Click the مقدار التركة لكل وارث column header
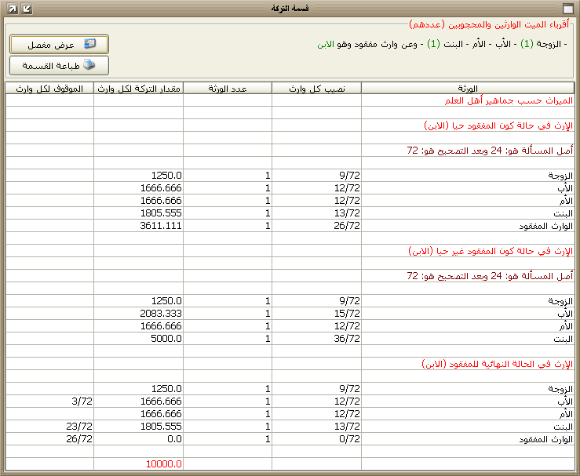This screenshot has width=580, height=476. [x=139, y=88]
